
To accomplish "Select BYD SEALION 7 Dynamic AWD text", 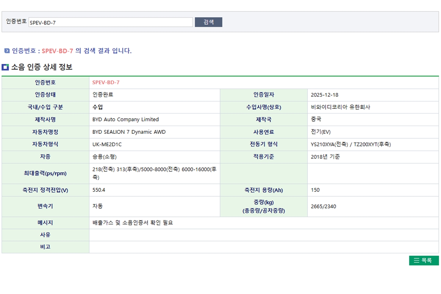I will [x=129, y=132].
